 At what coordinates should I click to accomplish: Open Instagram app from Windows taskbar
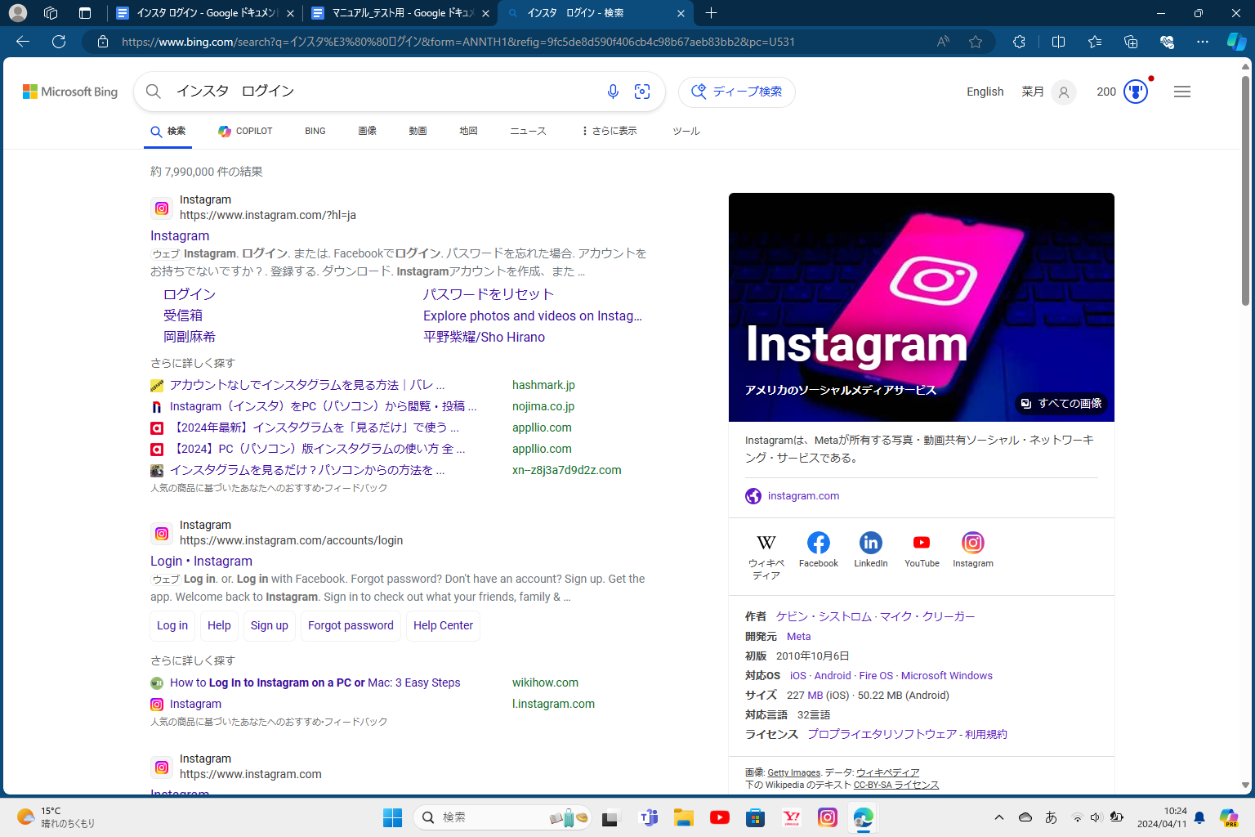tap(828, 817)
